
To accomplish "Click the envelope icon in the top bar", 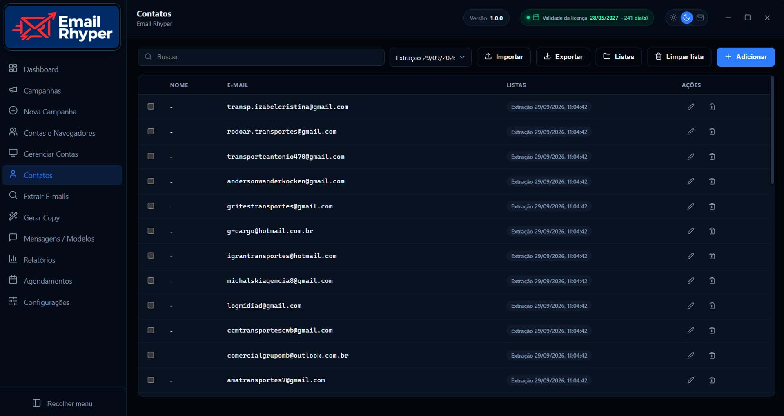I will [700, 18].
